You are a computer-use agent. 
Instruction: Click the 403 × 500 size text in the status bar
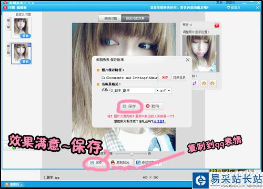coord(150,177)
